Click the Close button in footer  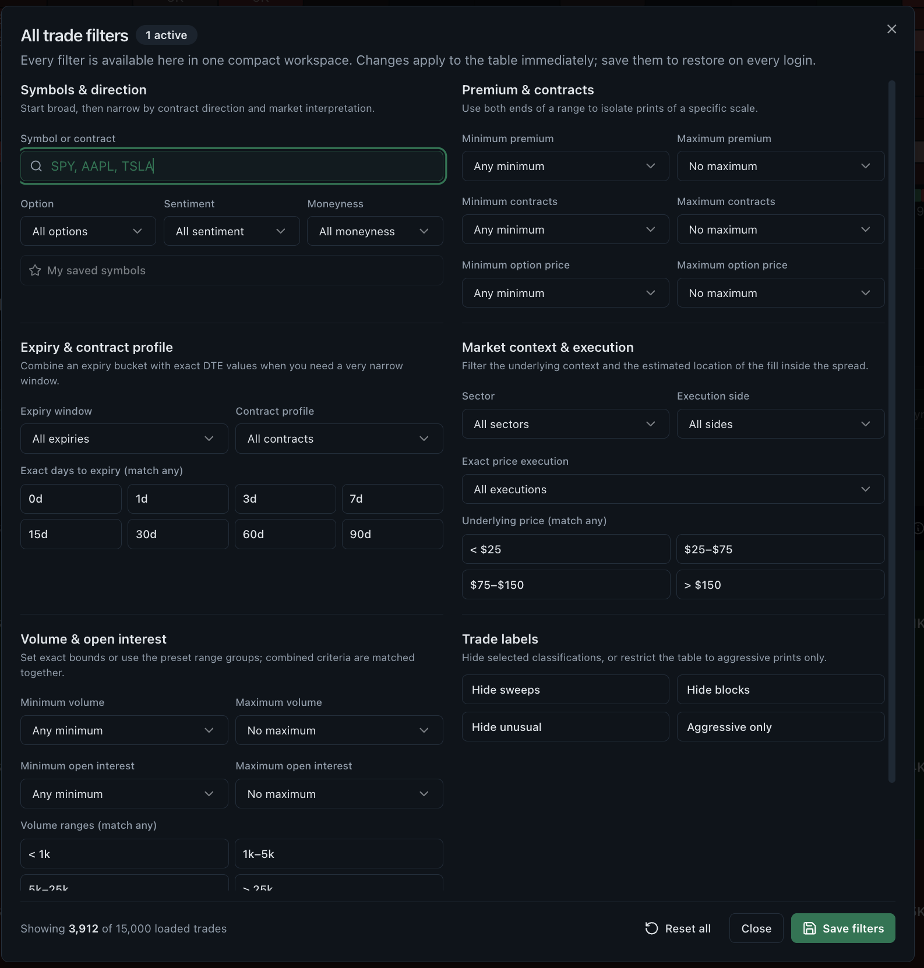click(x=756, y=928)
